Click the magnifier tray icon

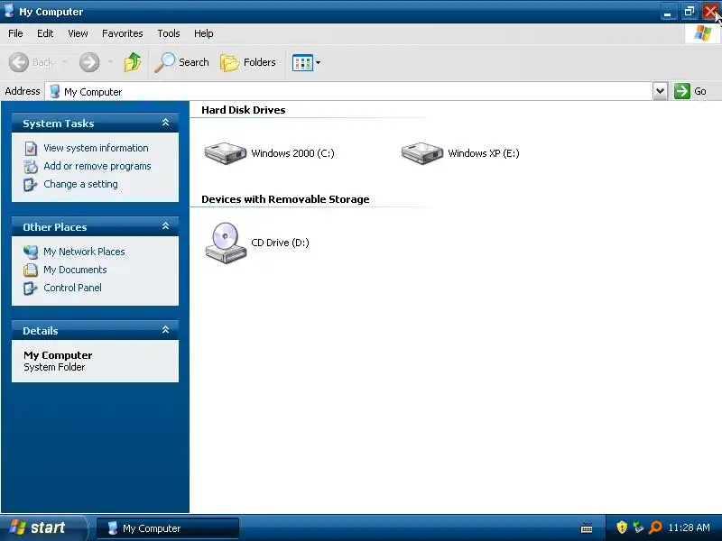click(655, 527)
